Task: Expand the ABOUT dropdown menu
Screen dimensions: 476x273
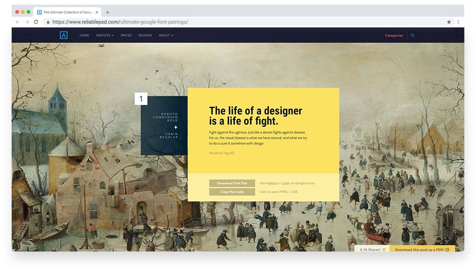Action: point(166,35)
